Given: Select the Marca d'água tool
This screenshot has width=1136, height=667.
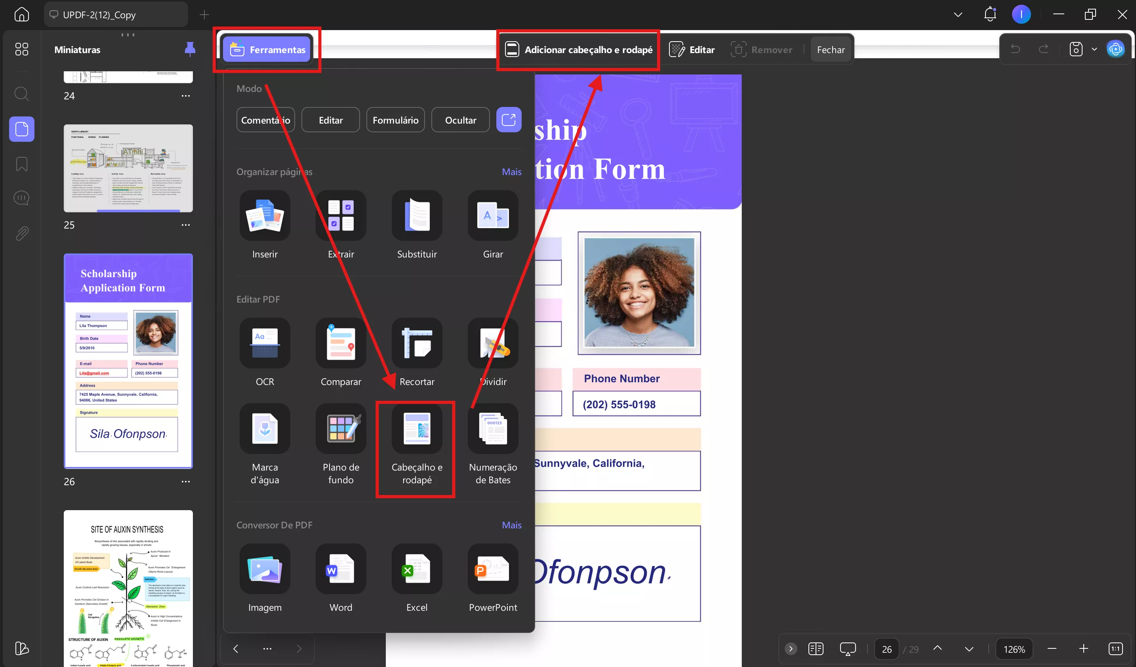Looking at the screenshot, I should point(265,429).
